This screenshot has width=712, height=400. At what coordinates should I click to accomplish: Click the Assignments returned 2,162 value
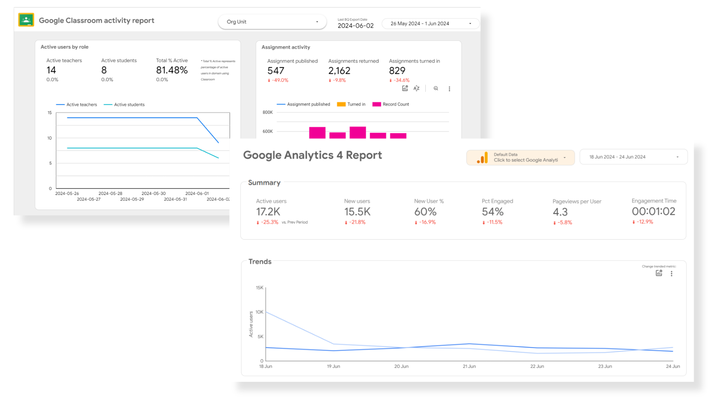tap(339, 70)
